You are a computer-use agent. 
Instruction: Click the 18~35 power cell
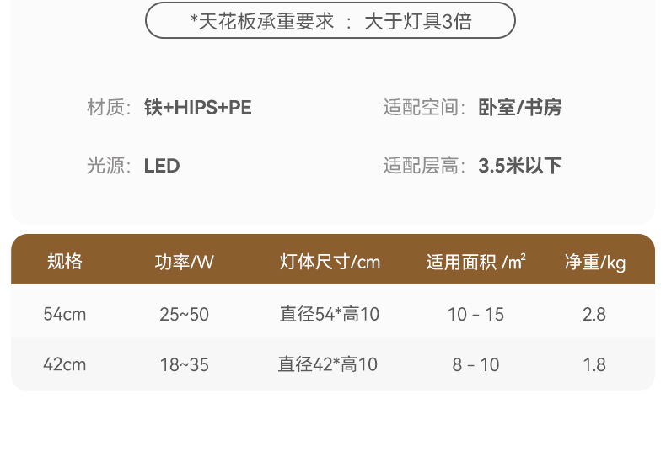[185, 365]
